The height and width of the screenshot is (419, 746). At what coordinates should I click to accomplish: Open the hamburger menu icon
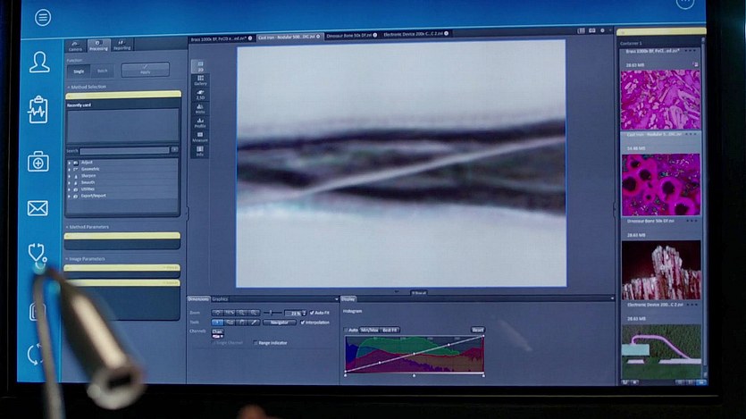click(43, 18)
